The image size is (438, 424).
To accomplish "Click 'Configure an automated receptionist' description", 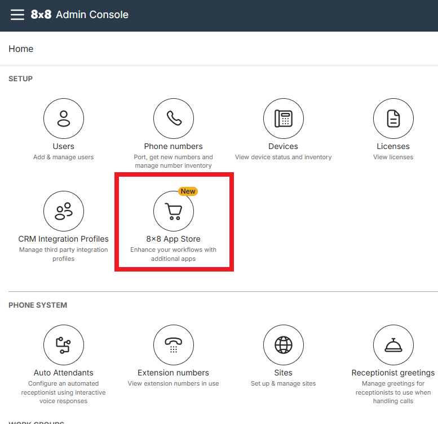I will [x=63, y=392].
